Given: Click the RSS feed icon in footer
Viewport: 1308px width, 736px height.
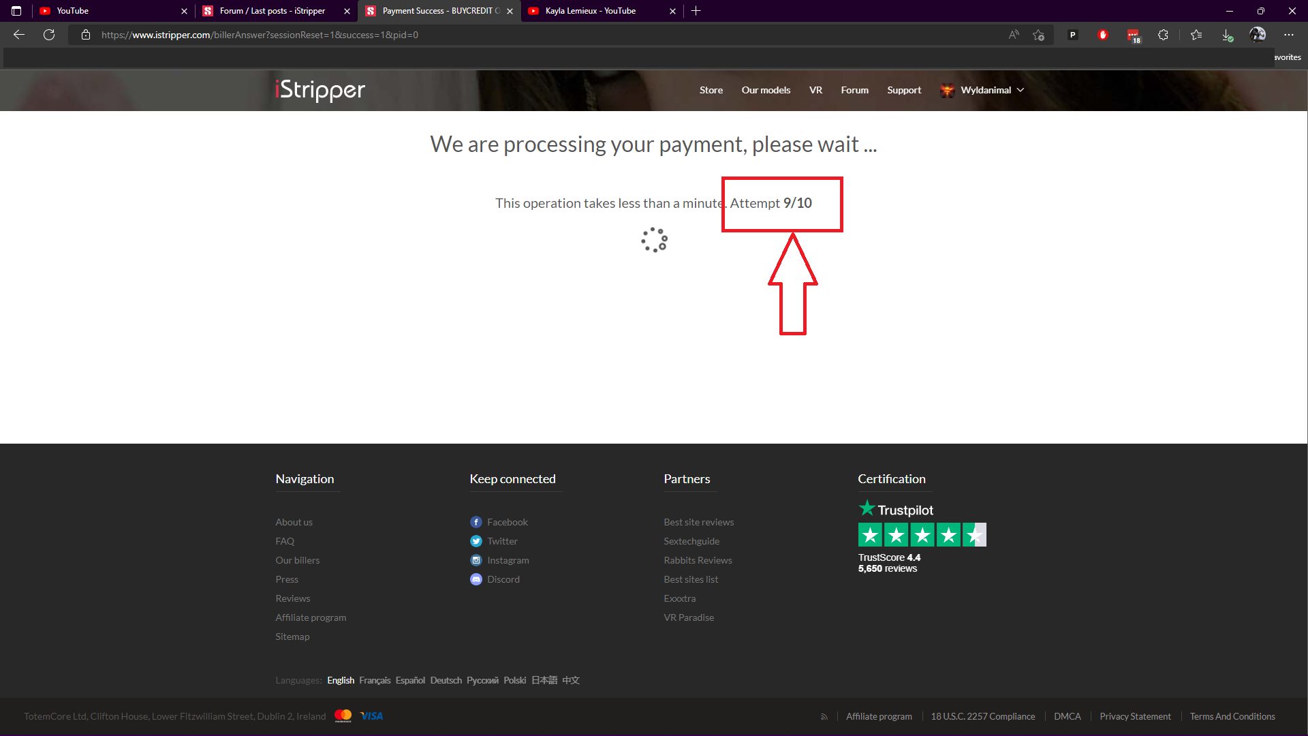Looking at the screenshot, I should [x=824, y=716].
